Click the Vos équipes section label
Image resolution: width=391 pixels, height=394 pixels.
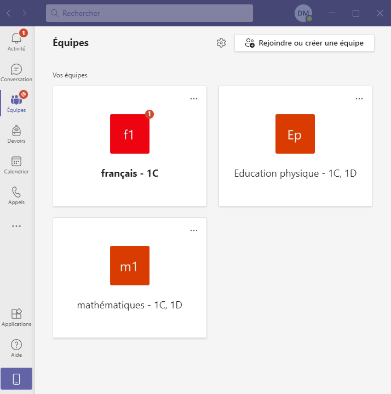click(x=70, y=75)
